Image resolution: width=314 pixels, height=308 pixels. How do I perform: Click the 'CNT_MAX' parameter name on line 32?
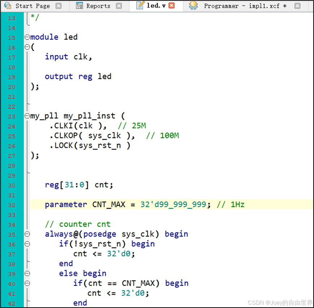coord(109,204)
